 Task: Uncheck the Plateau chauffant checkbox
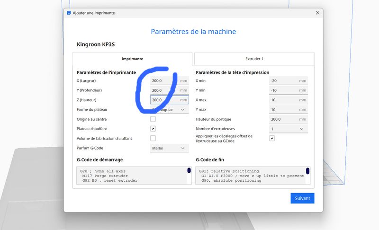[x=153, y=129]
